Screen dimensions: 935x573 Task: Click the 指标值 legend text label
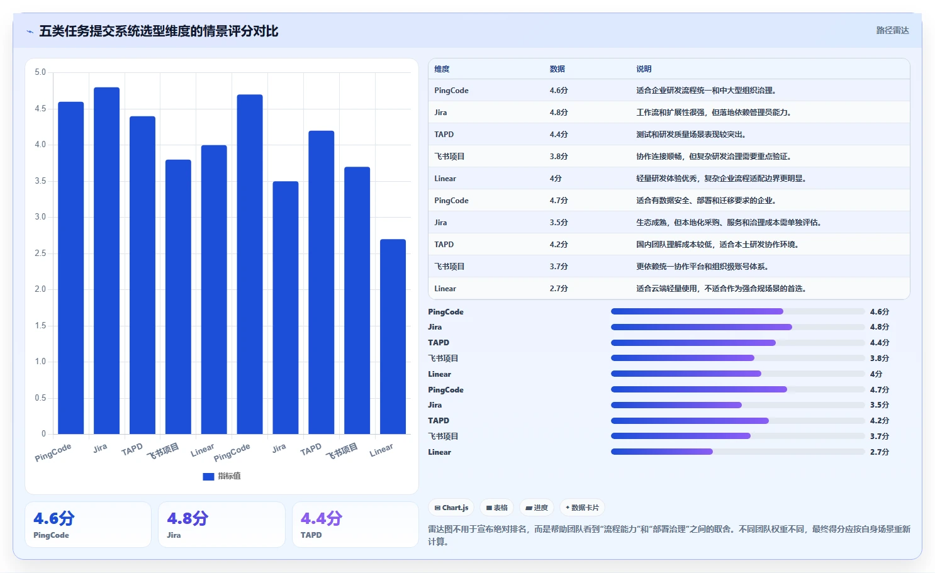[229, 476]
